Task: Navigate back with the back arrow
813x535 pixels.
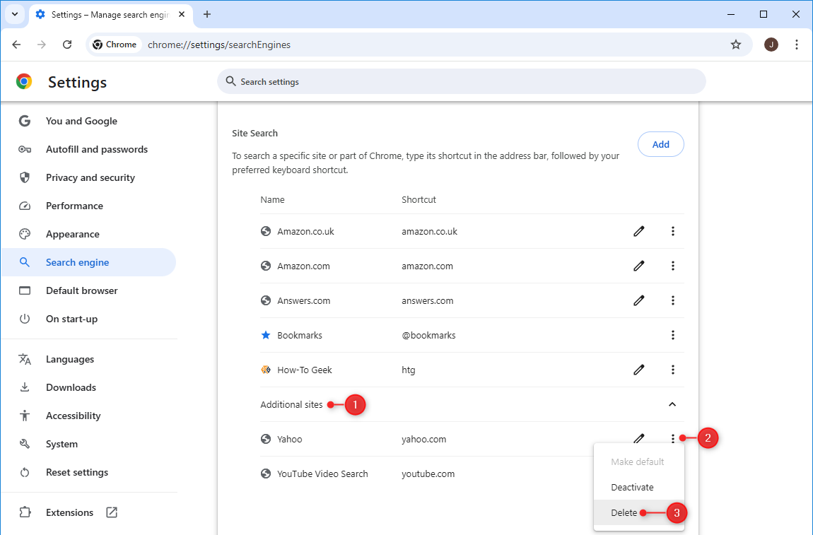Action: pos(16,44)
